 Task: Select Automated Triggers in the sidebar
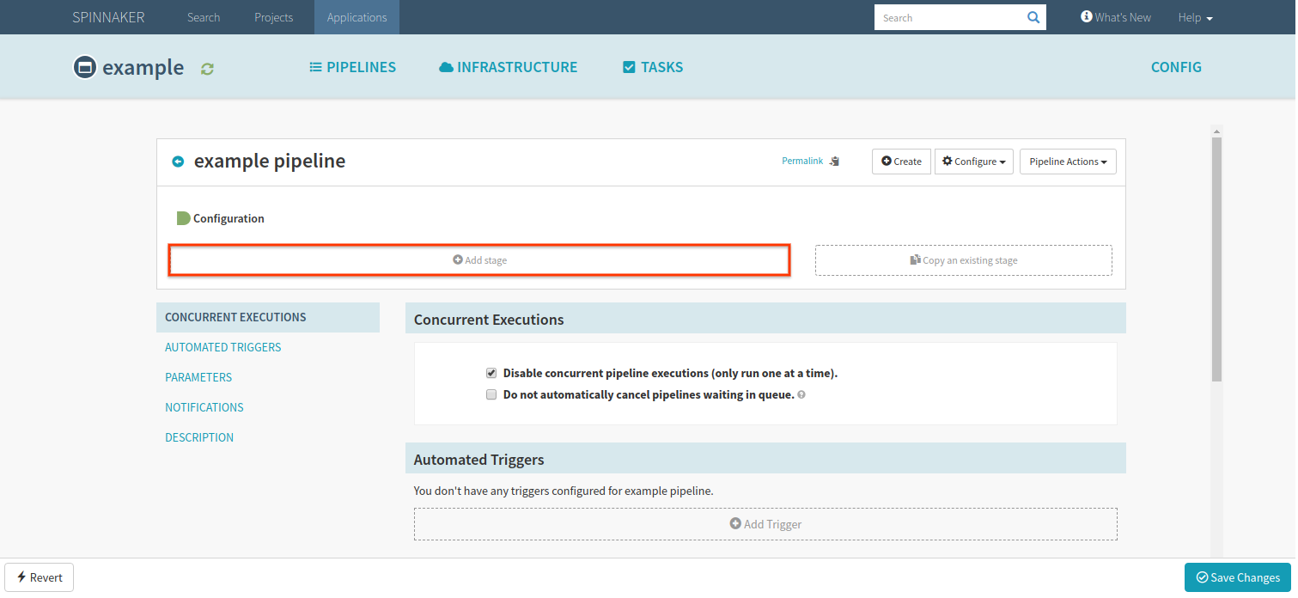223,347
